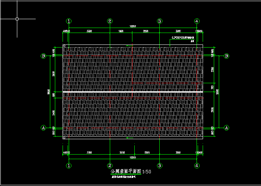Click the small note under the drawing title

click(124, 177)
